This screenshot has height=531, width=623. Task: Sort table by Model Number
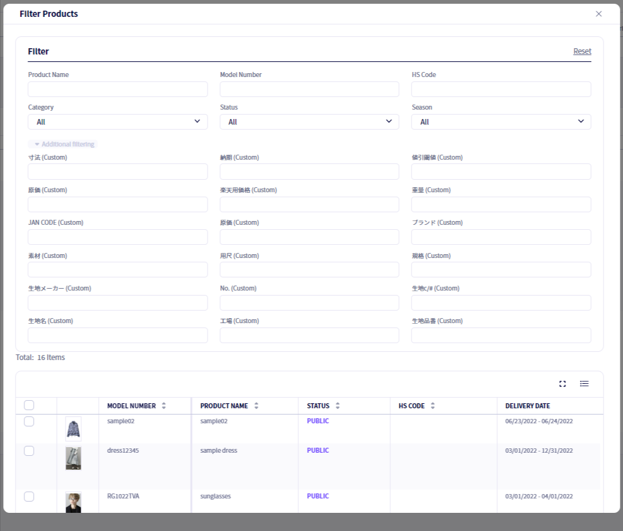click(x=164, y=406)
